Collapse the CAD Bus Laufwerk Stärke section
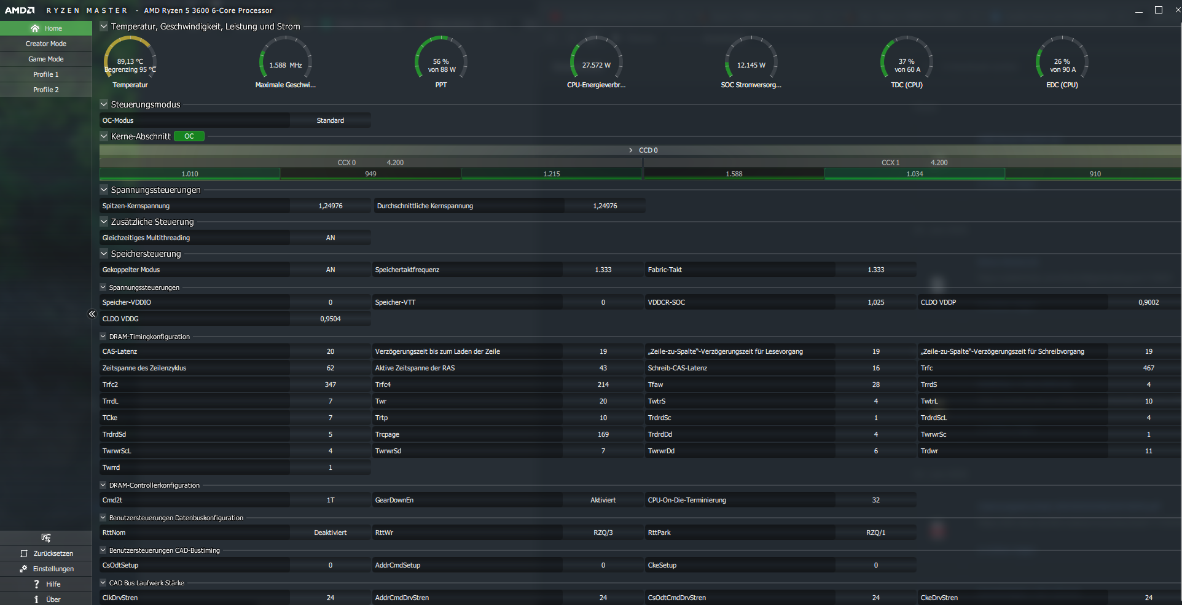The image size is (1182, 605). click(103, 583)
